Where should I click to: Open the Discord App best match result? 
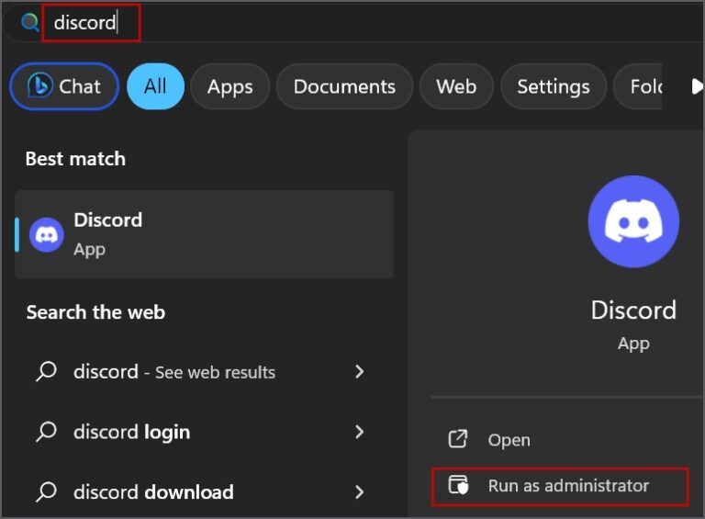pos(204,234)
